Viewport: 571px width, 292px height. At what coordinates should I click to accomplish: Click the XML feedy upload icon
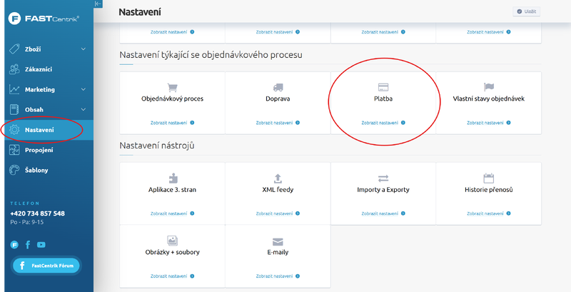pos(278,178)
